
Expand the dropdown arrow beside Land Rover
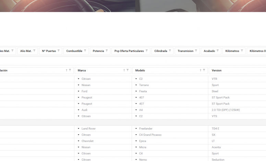pyautogui.click(x=78, y=129)
